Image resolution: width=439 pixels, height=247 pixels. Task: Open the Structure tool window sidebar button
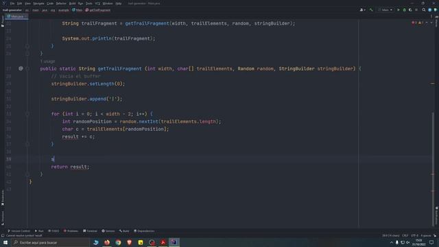coord(3,218)
